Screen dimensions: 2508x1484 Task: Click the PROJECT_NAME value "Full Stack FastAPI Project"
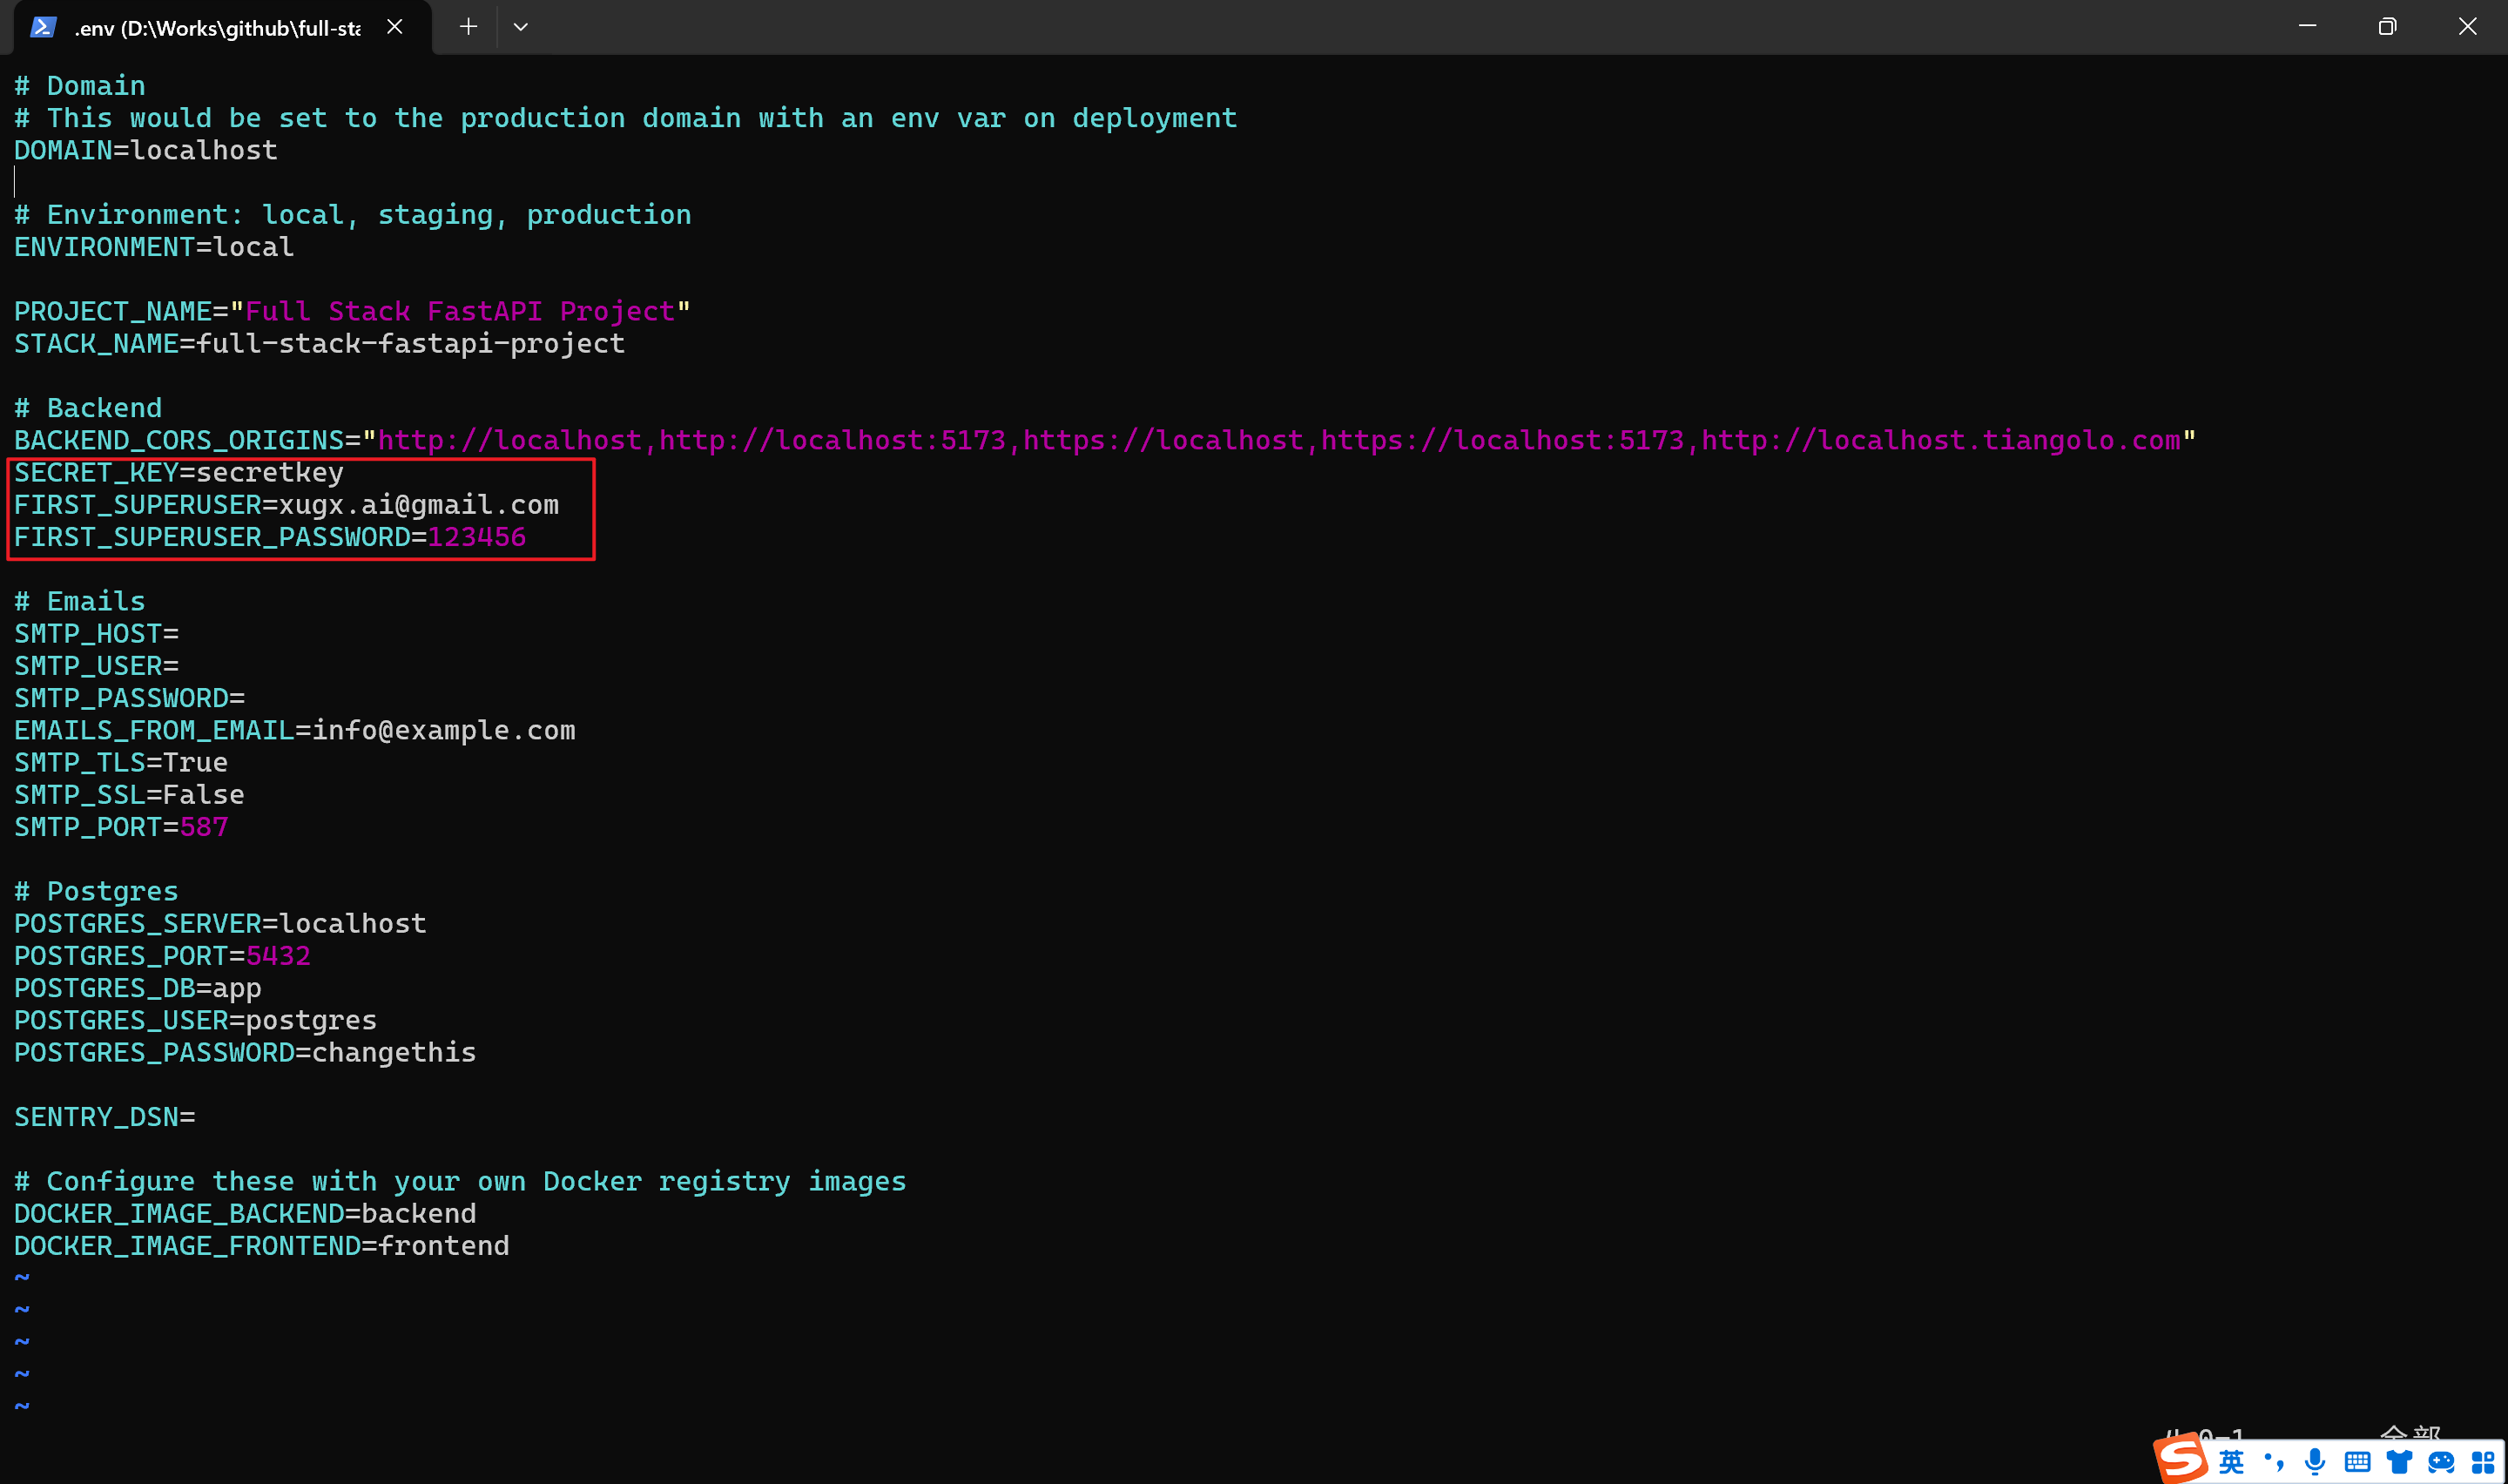tap(460, 311)
